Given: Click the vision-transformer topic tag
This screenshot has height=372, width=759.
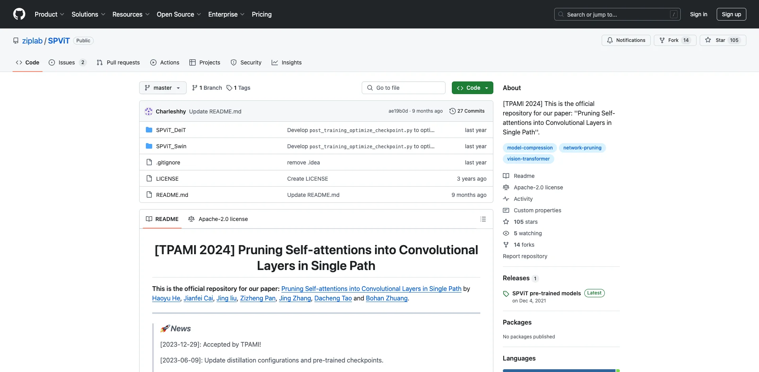Looking at the screenshot, I should 529,159.
